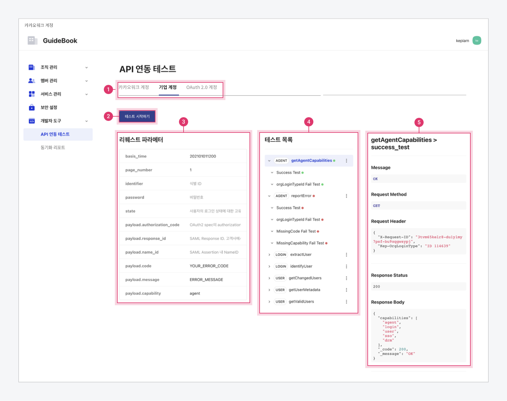Expand the 조직 관리 menu chevron
507x401 pixels.
(86, 67)
